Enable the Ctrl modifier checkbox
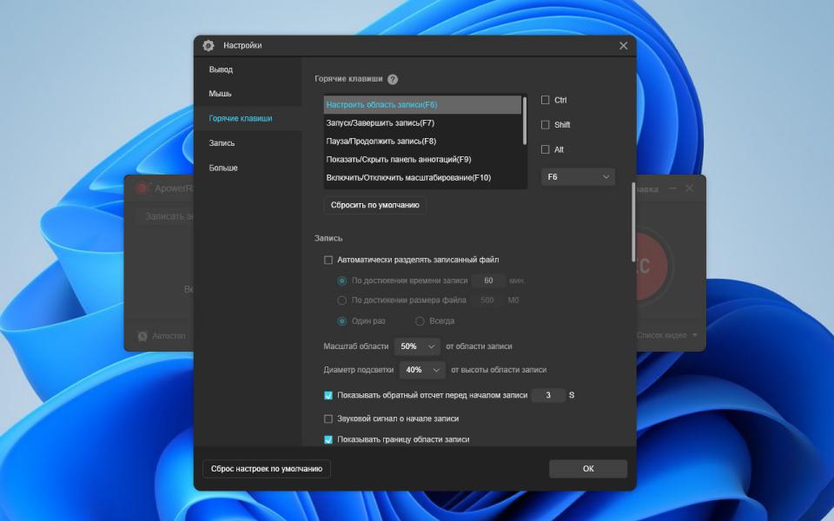 [546, 100]
